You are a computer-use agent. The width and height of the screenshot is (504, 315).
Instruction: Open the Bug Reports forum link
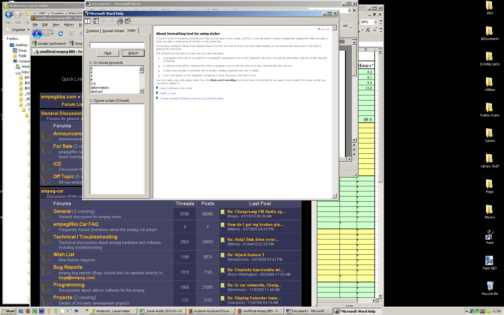[68, 267]
